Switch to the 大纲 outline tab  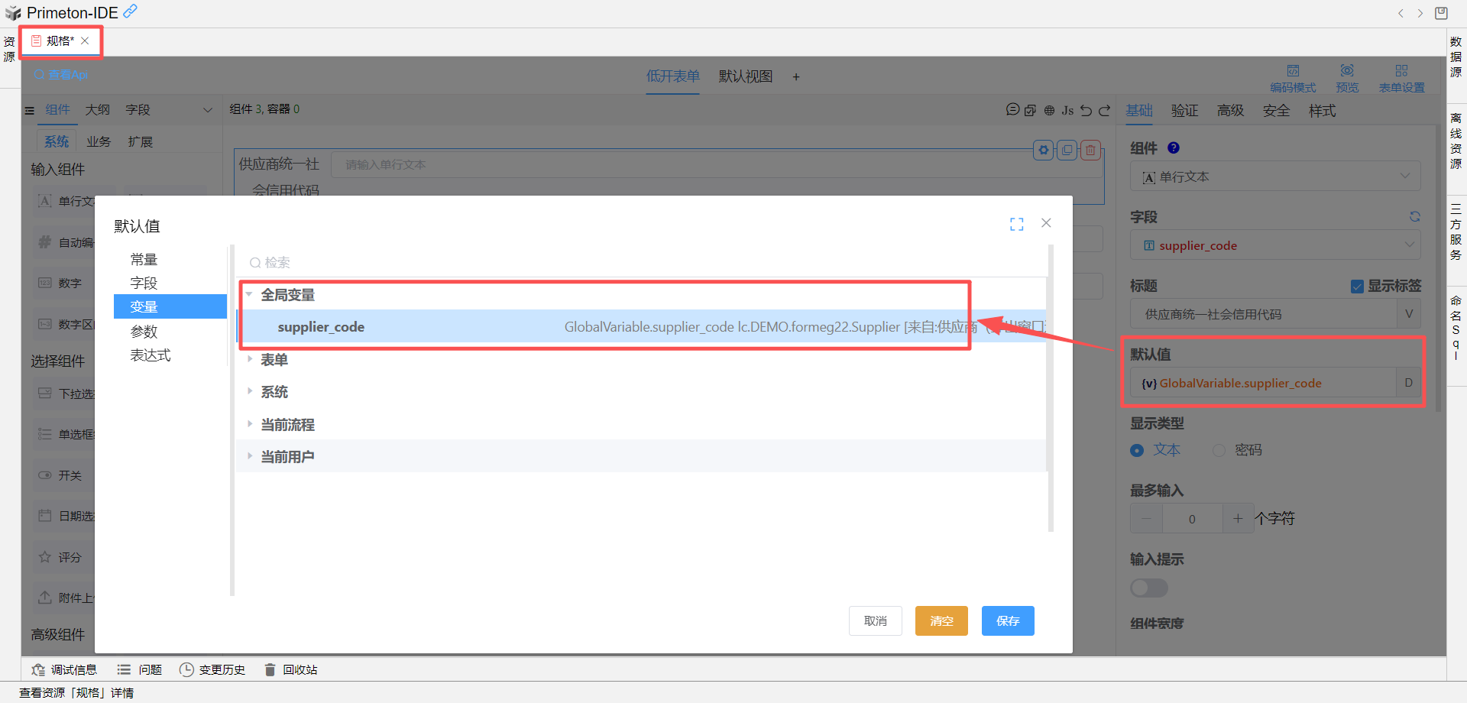click(x=98, y=110)
